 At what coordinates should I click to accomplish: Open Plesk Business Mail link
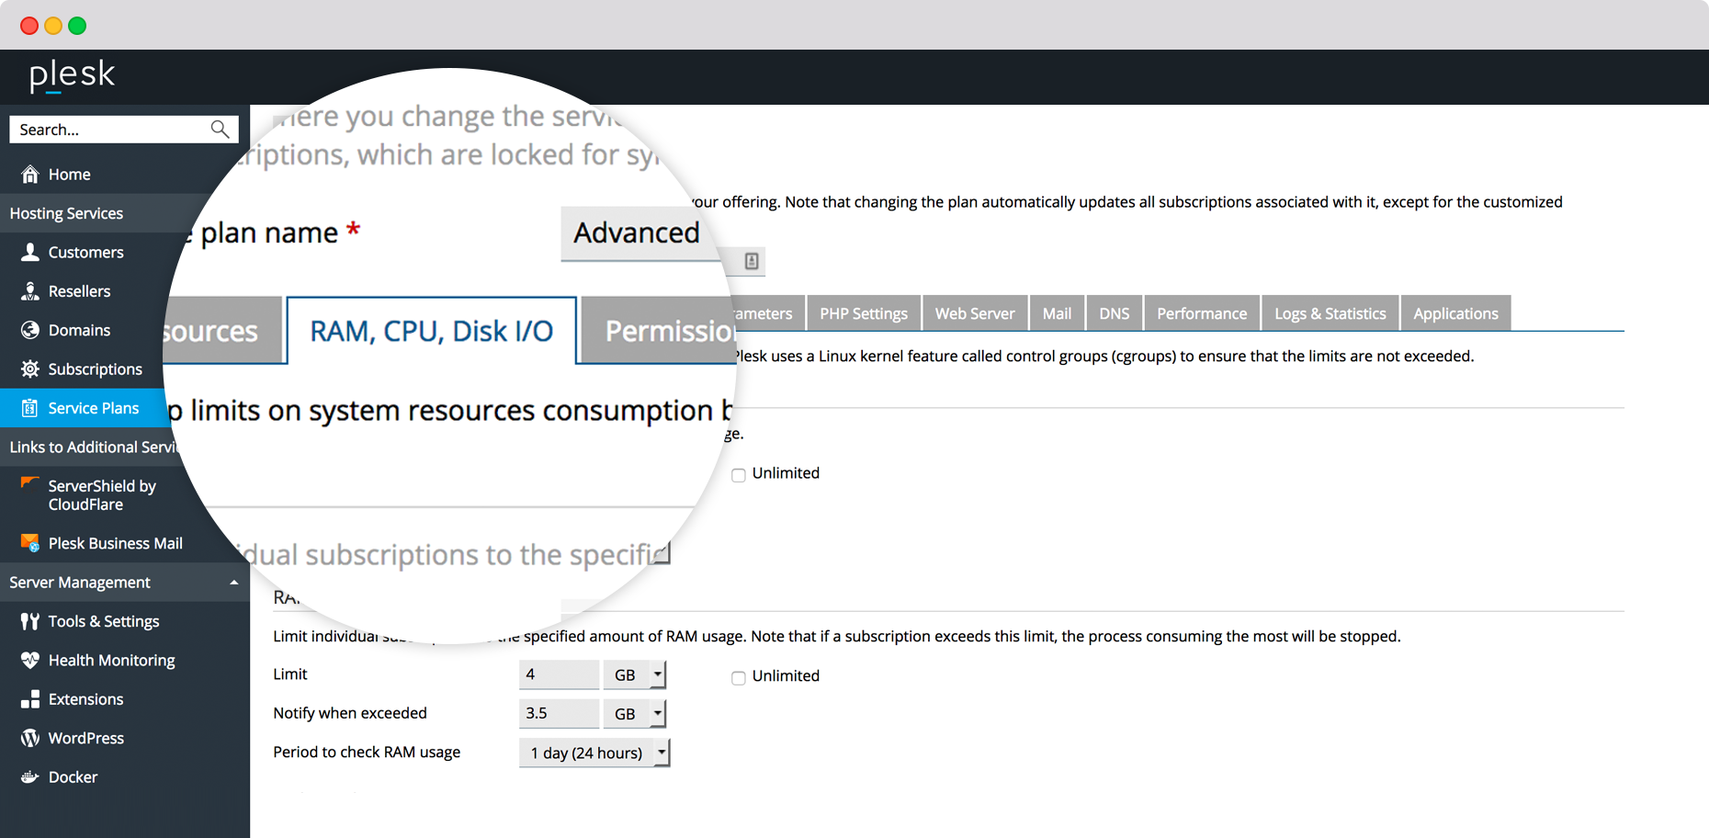(x=115, y=543)
